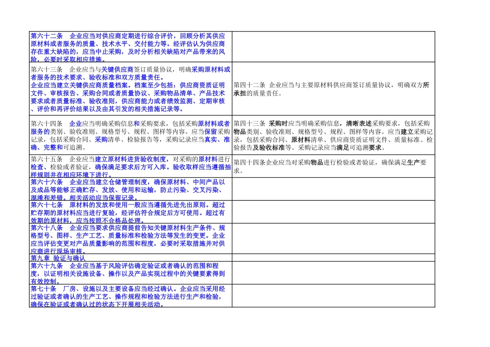This screenshot has width=490, height=347.
Task: Select the cell starting 第六十七条
Action: click(x=130, y=212)
